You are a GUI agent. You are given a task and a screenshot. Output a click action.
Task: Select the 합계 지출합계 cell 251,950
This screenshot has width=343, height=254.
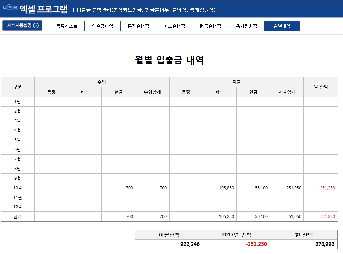pos(287,217)
